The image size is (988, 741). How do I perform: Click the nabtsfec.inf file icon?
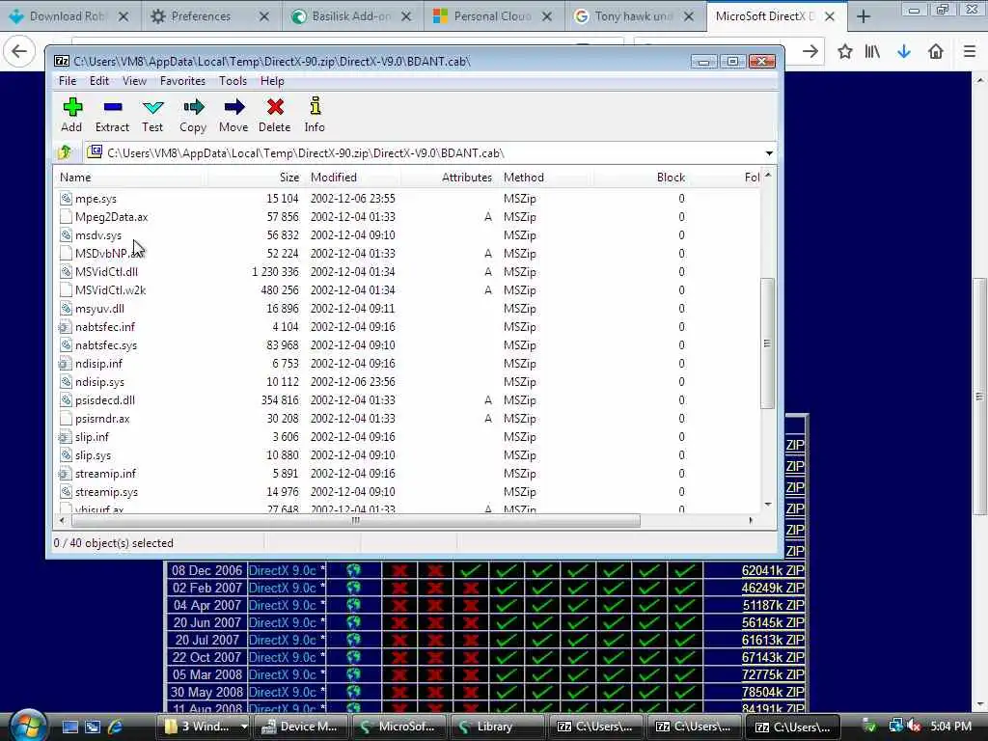pos(65,327)
